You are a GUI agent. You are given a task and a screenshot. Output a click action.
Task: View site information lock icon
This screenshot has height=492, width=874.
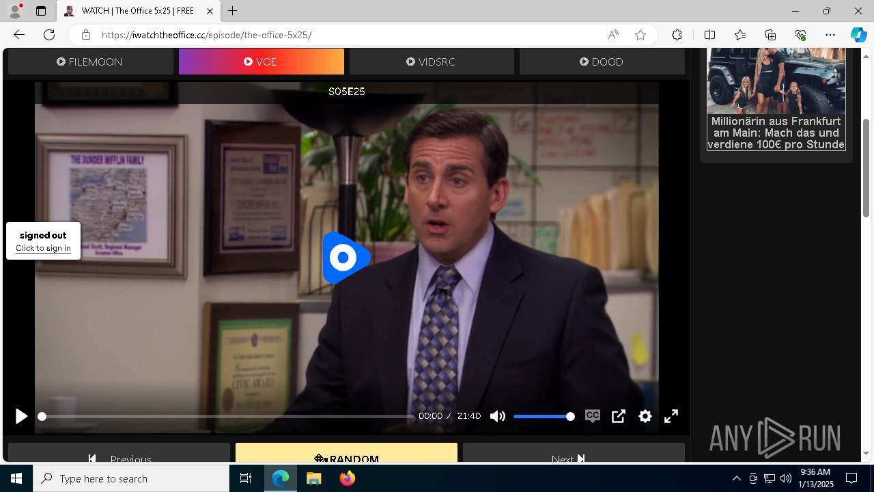point(85,35)
